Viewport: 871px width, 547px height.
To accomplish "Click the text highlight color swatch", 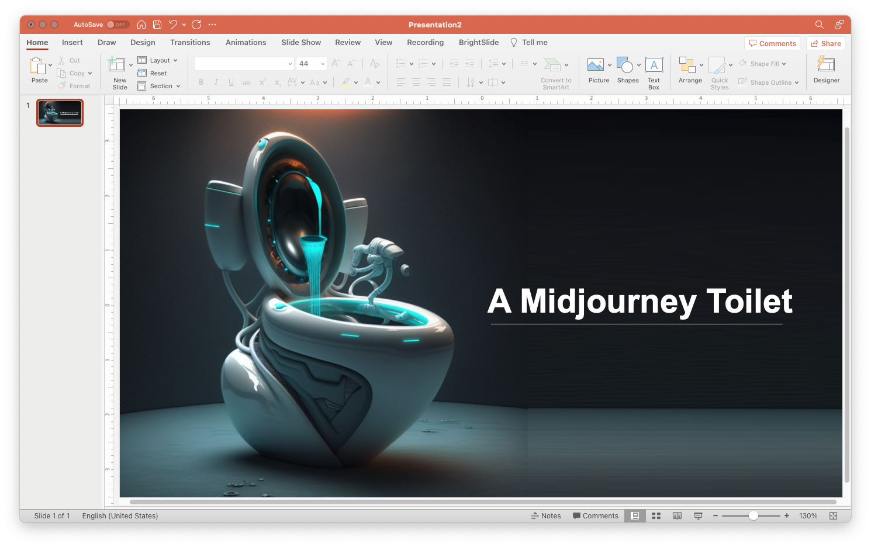I will 346,82.
